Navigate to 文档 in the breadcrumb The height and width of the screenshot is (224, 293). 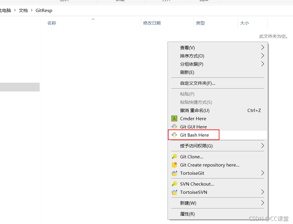[23, 10]
